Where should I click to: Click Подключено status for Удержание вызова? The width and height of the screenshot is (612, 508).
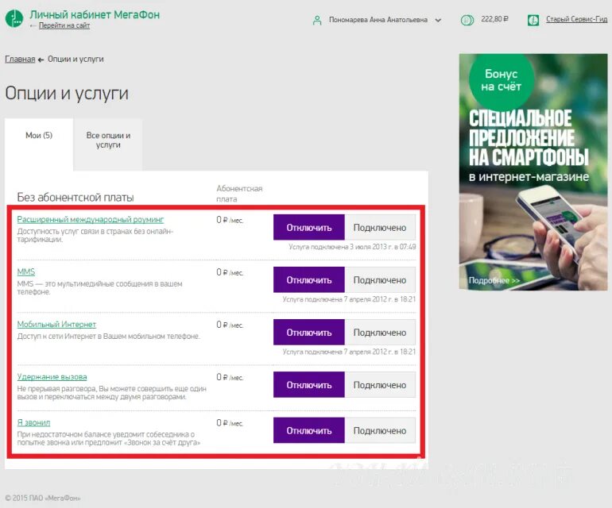pyautogui.click(x=380, y=385)
